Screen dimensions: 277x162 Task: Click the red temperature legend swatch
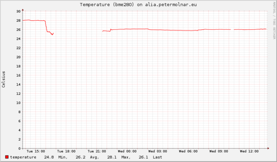click(7, 157)
